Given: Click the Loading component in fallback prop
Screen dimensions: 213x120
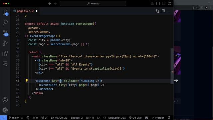Looking at the screenshot, I should (88, 81).
